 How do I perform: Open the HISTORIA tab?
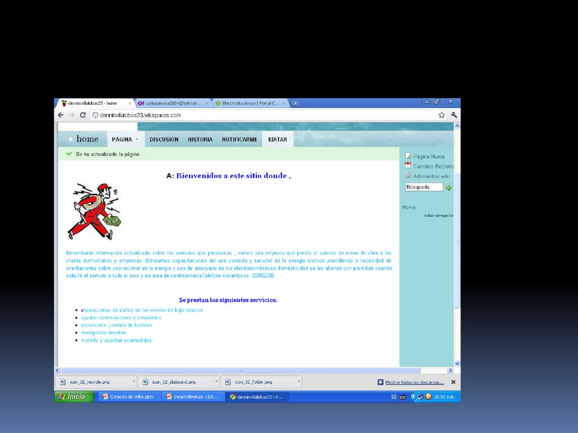click(200, 139)
